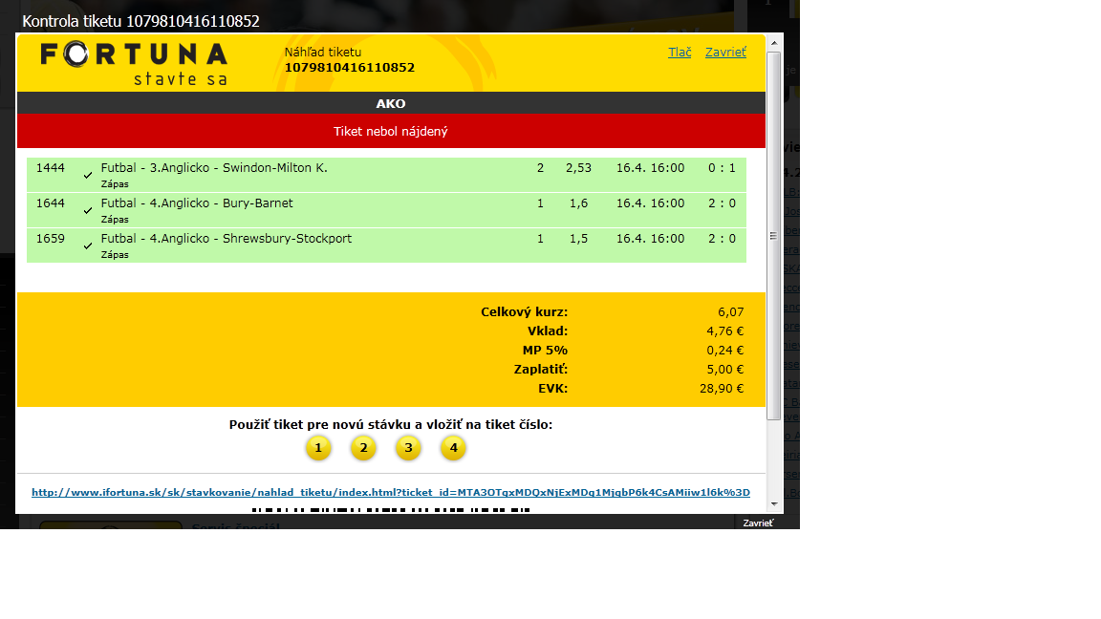Click the Celkový kurz label

pyautogui.click(x=524, y=312)
